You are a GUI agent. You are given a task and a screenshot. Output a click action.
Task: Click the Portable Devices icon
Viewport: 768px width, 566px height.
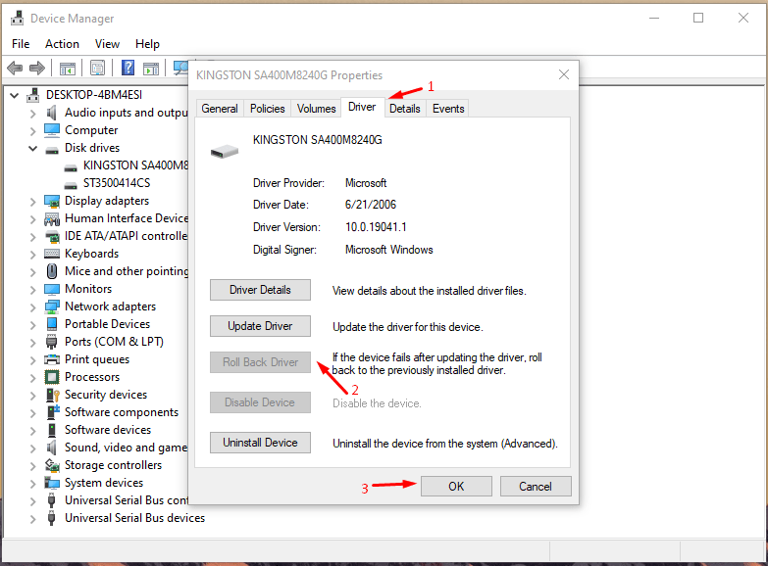click(52, 324)
